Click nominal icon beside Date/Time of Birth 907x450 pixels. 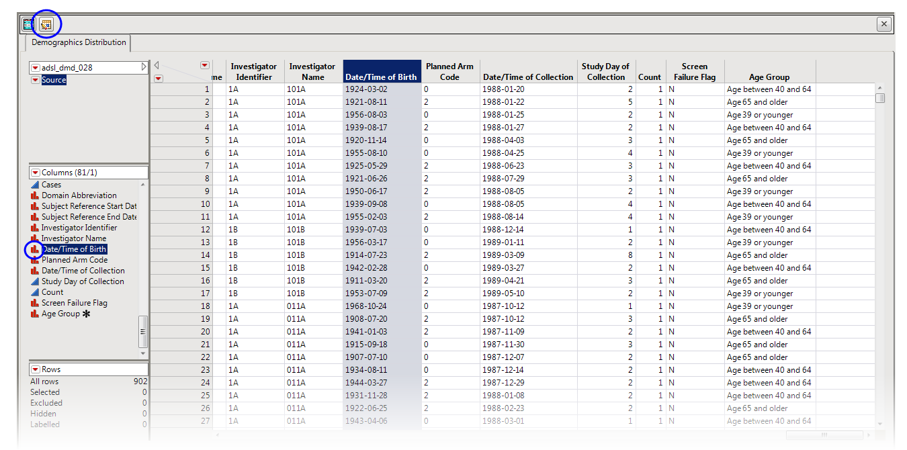pos(35,249)
